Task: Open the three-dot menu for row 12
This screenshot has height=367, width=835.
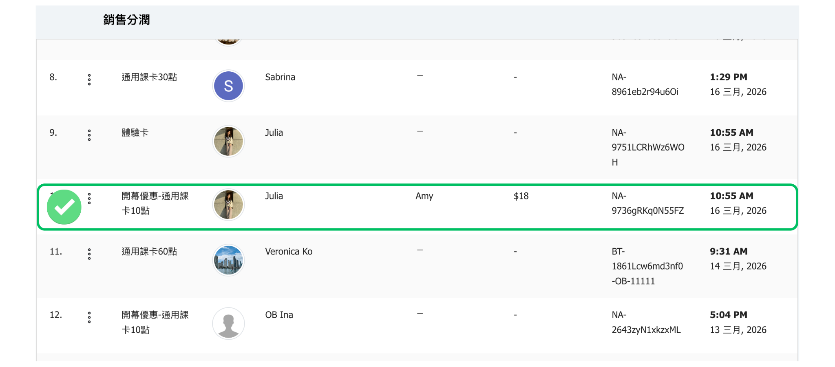Action: tap(89, 317)
